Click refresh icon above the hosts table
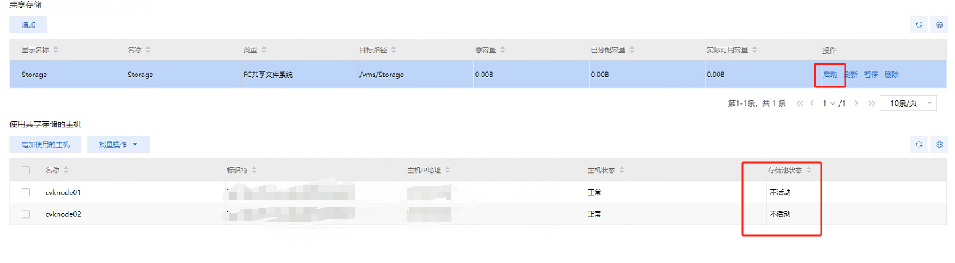The image size is (955, 263). point(919,145)
